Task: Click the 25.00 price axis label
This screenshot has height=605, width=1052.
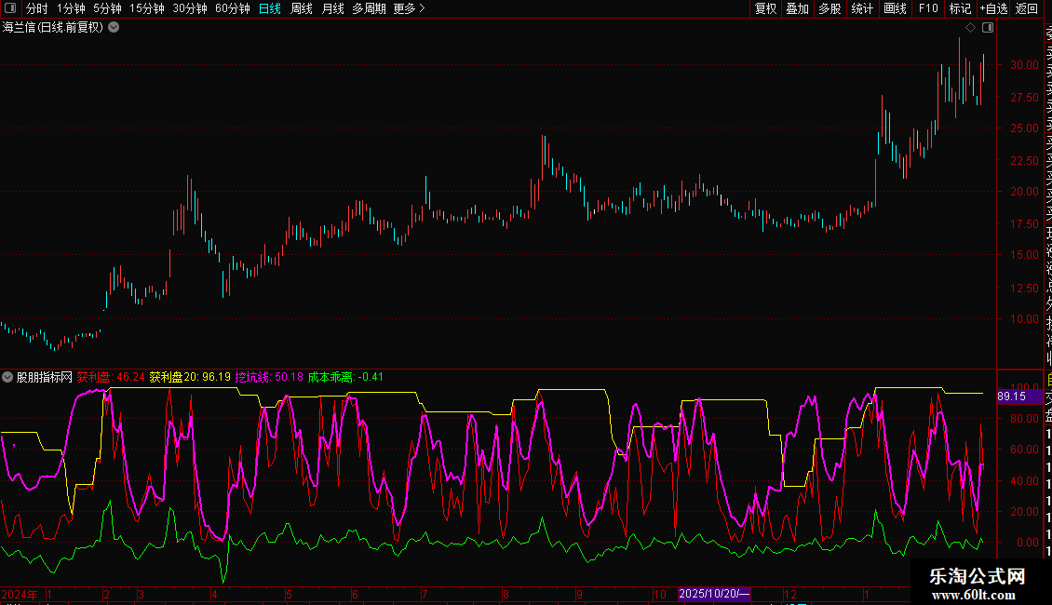Action: point(1024,128)
